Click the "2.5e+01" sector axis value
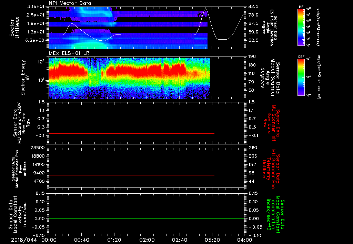Screen dimensions: 353x244 [x=35, y=15]
